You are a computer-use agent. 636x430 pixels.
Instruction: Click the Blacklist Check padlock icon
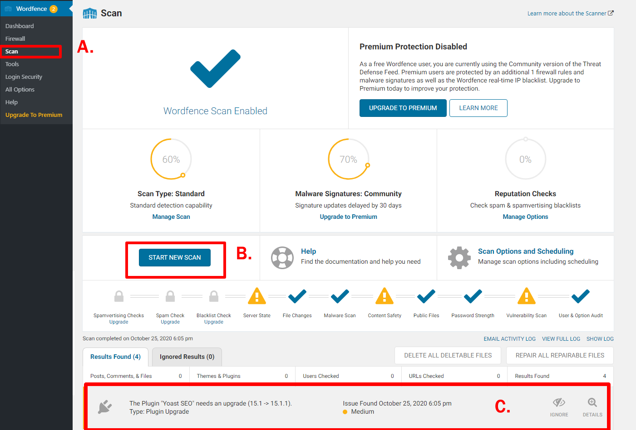point(214,296)
